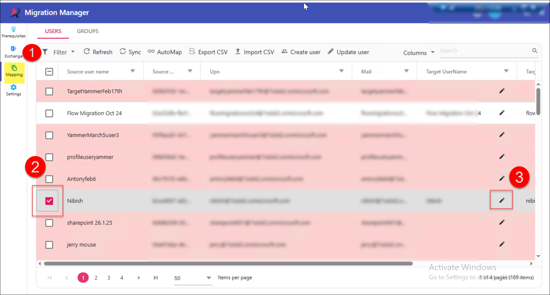Open the Exchange sidebar section
550x295 pixels.
click(13, 52)
